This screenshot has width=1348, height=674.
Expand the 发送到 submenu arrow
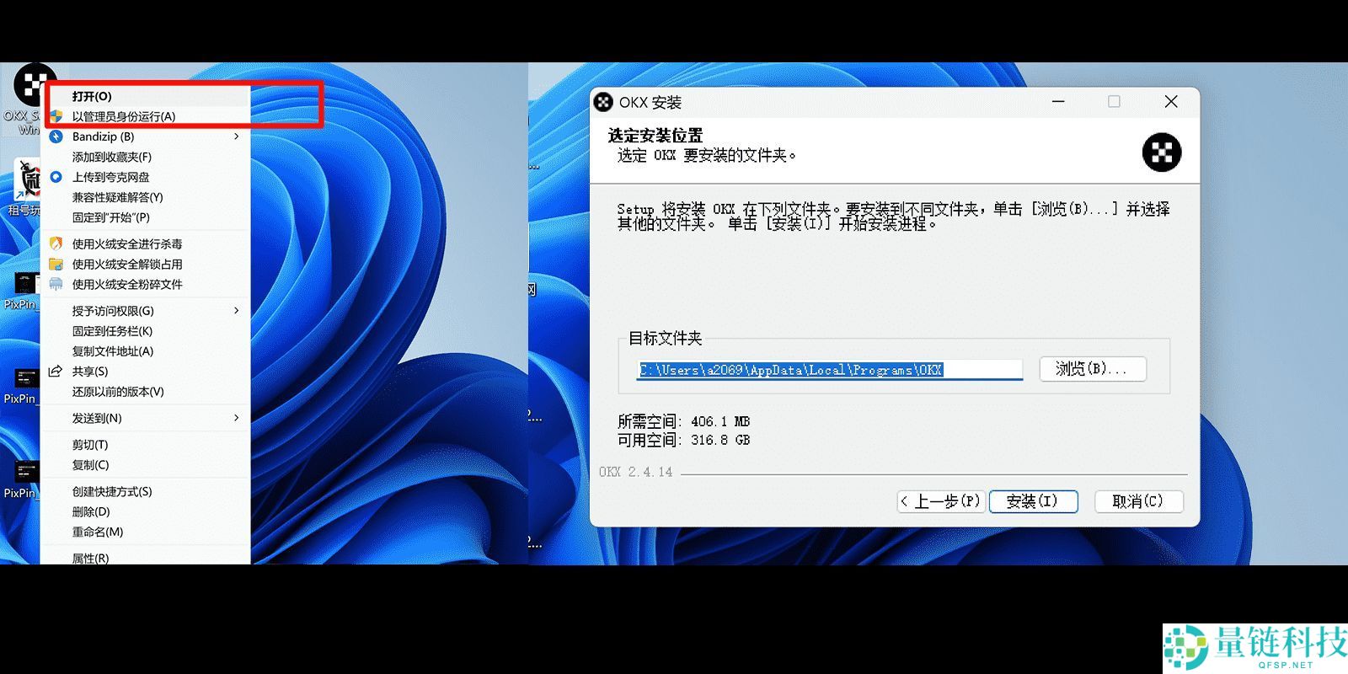237,418
